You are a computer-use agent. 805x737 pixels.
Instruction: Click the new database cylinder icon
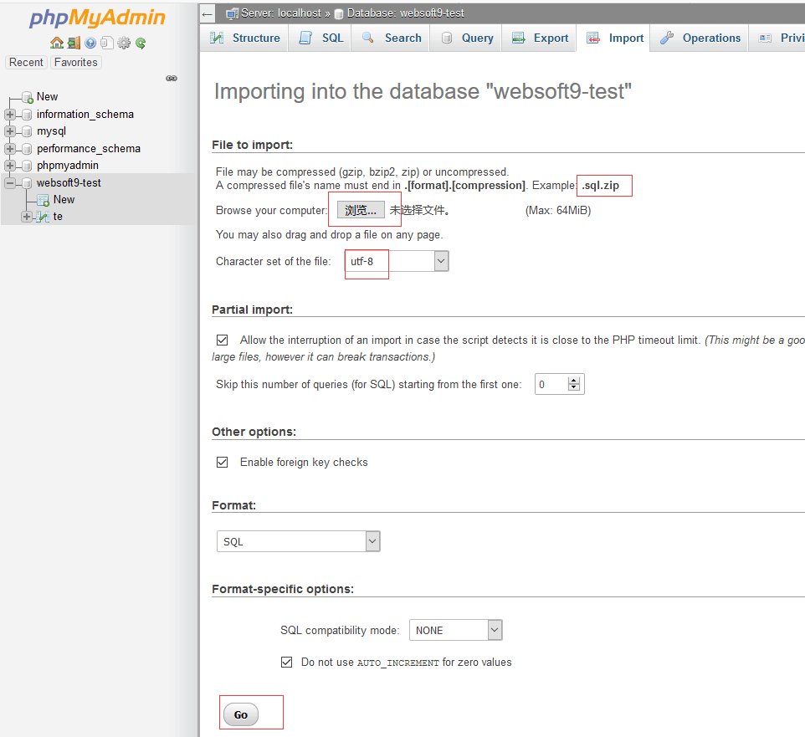click(28, 97)
